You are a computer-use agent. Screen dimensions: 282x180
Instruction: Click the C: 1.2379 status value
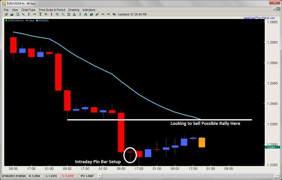tap(68, 176)
